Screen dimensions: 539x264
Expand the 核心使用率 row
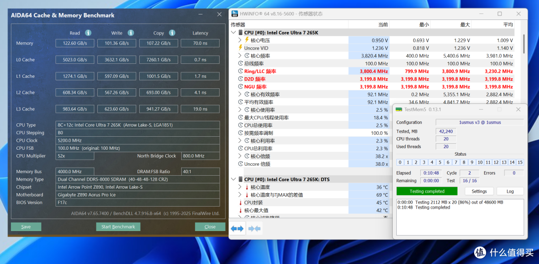(x=240, y=110)
